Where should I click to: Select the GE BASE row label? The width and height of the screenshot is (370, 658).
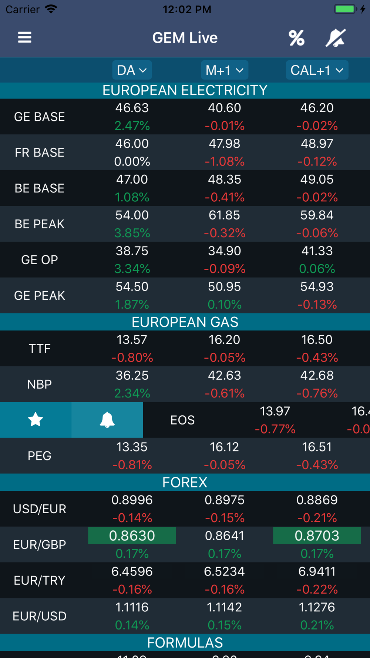pyautogui.click(x=40, y=117)
